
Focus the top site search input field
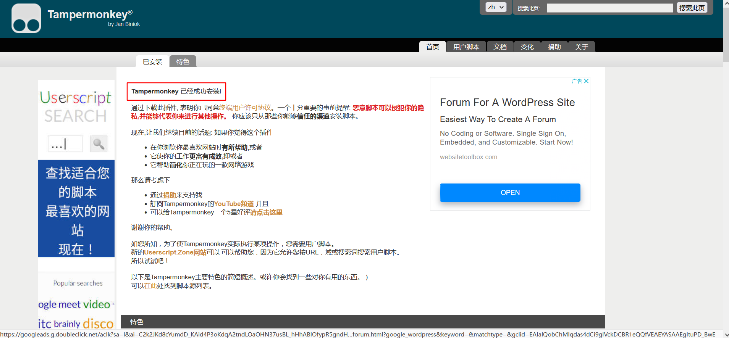coord(610,8)
